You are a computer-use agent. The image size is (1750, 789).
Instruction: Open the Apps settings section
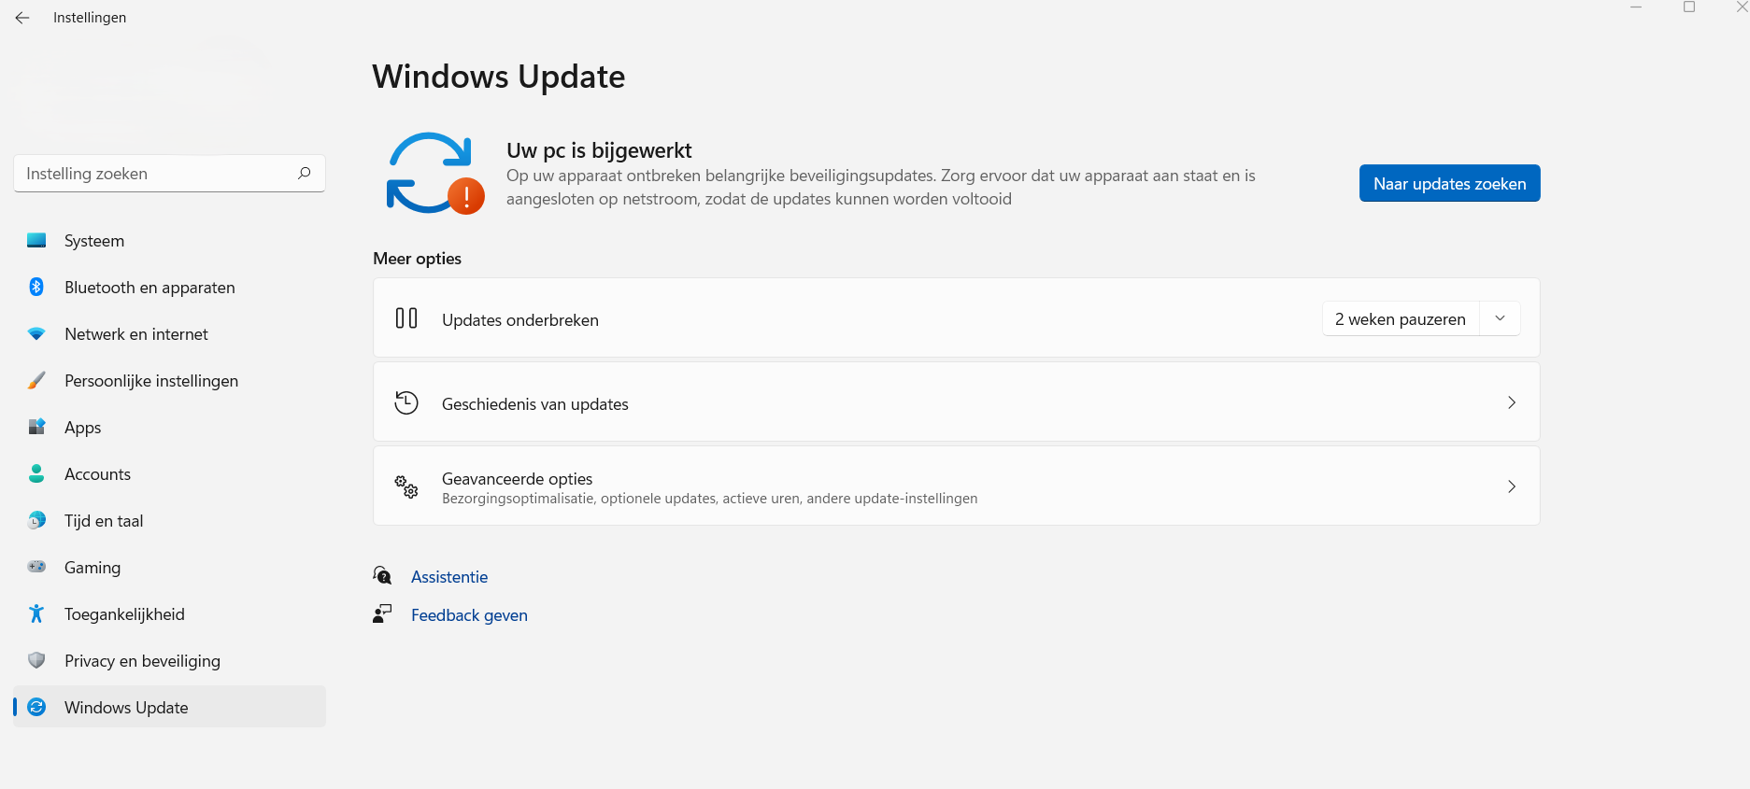[x=82, y=428]
